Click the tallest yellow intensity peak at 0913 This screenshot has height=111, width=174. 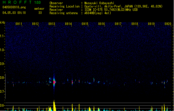[54, 105]
